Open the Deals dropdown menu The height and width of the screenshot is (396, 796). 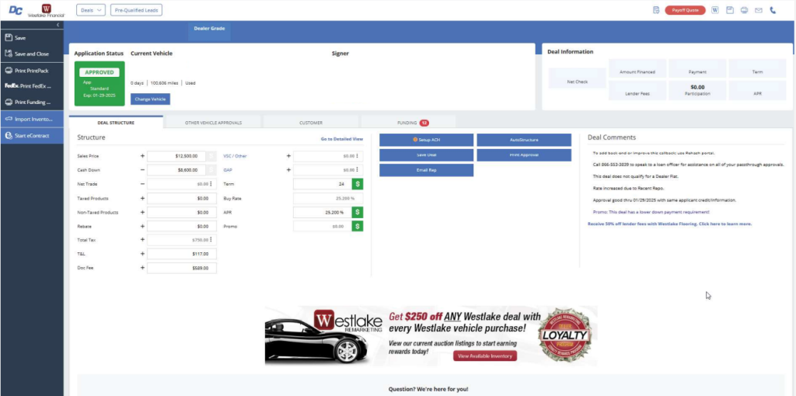[x=91, y=10]
